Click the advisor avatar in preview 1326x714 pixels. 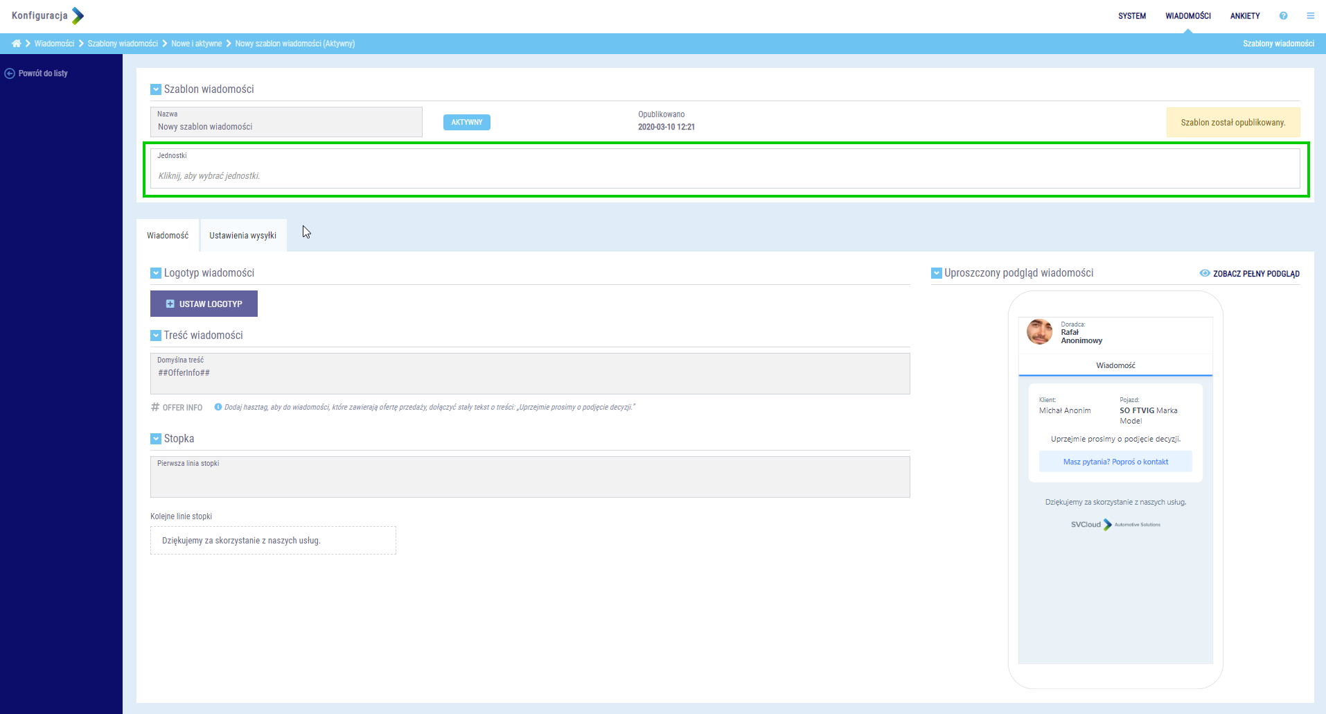tap(1039, 332)
